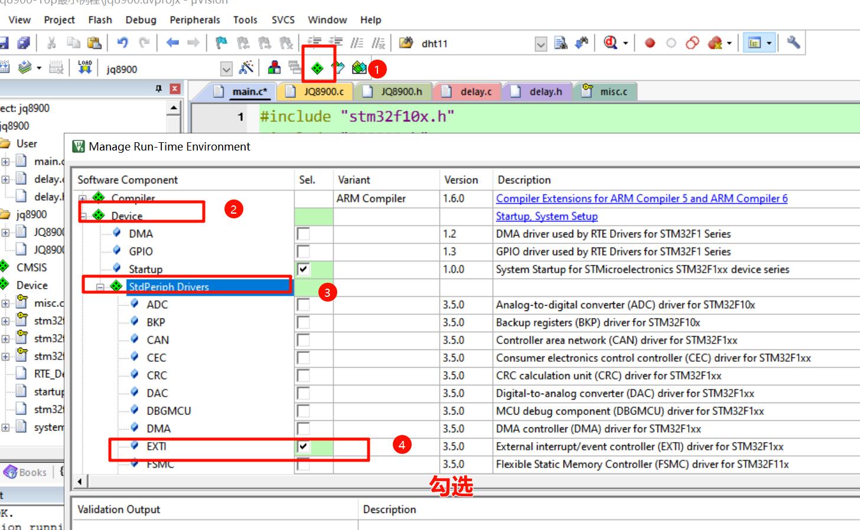Enable the ADC driver checkbox
This screenshot has width=860, height=530.
click(x=304, y=305)
